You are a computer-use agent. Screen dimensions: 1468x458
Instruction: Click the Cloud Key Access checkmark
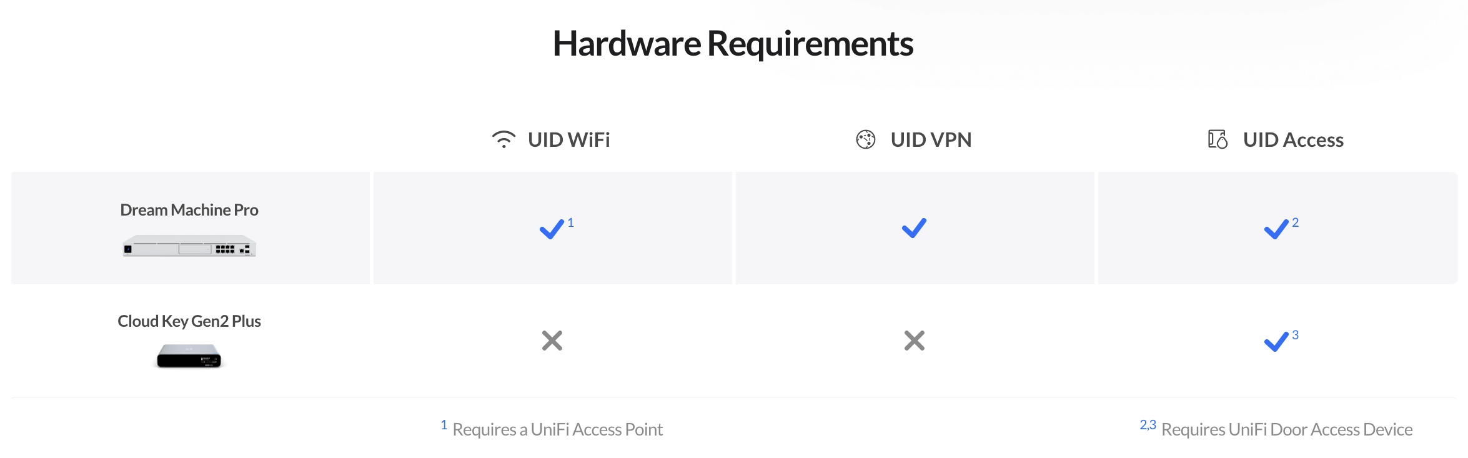point(1276,342)
